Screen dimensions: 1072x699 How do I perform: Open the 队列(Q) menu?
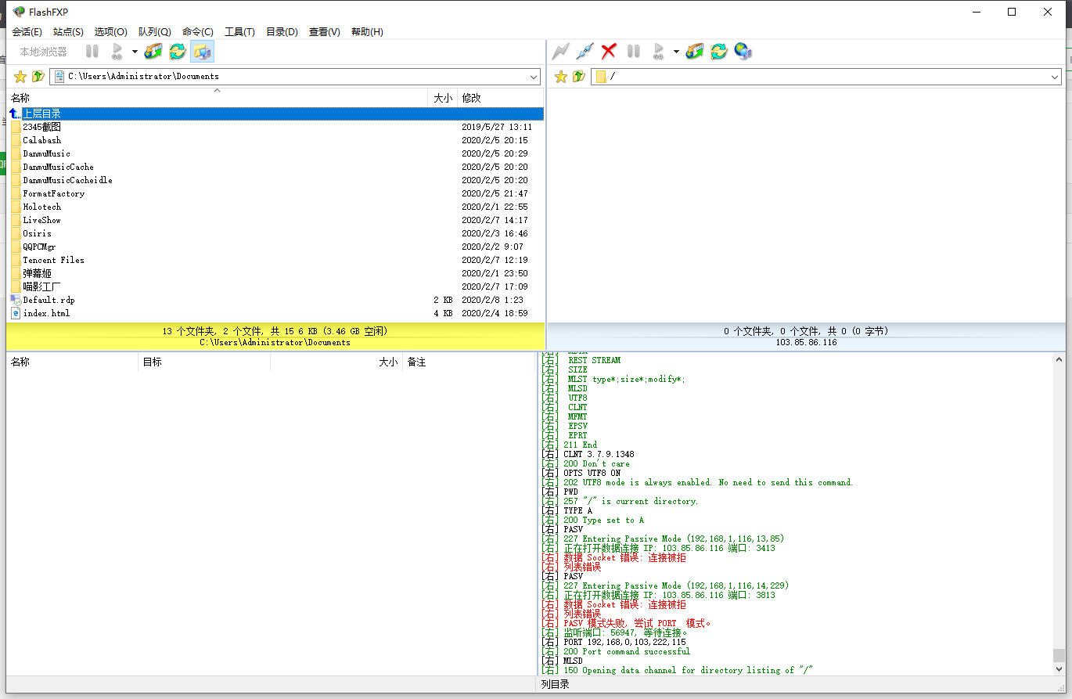tap(154, 32)
